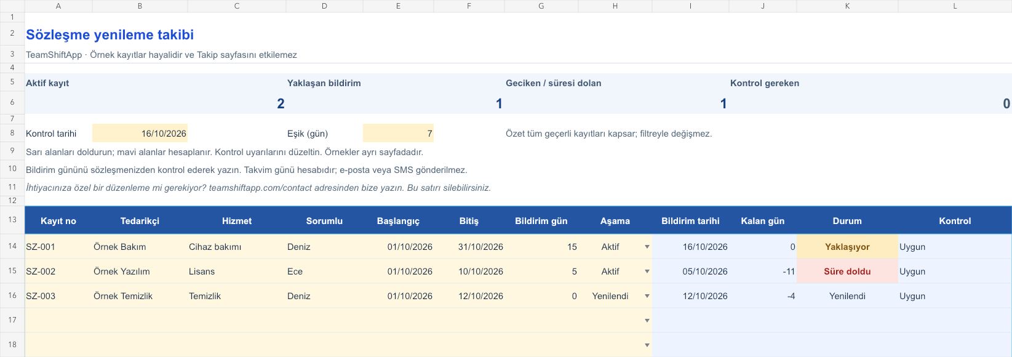Select the 'Kalan gün' header cell

[763, 221]
